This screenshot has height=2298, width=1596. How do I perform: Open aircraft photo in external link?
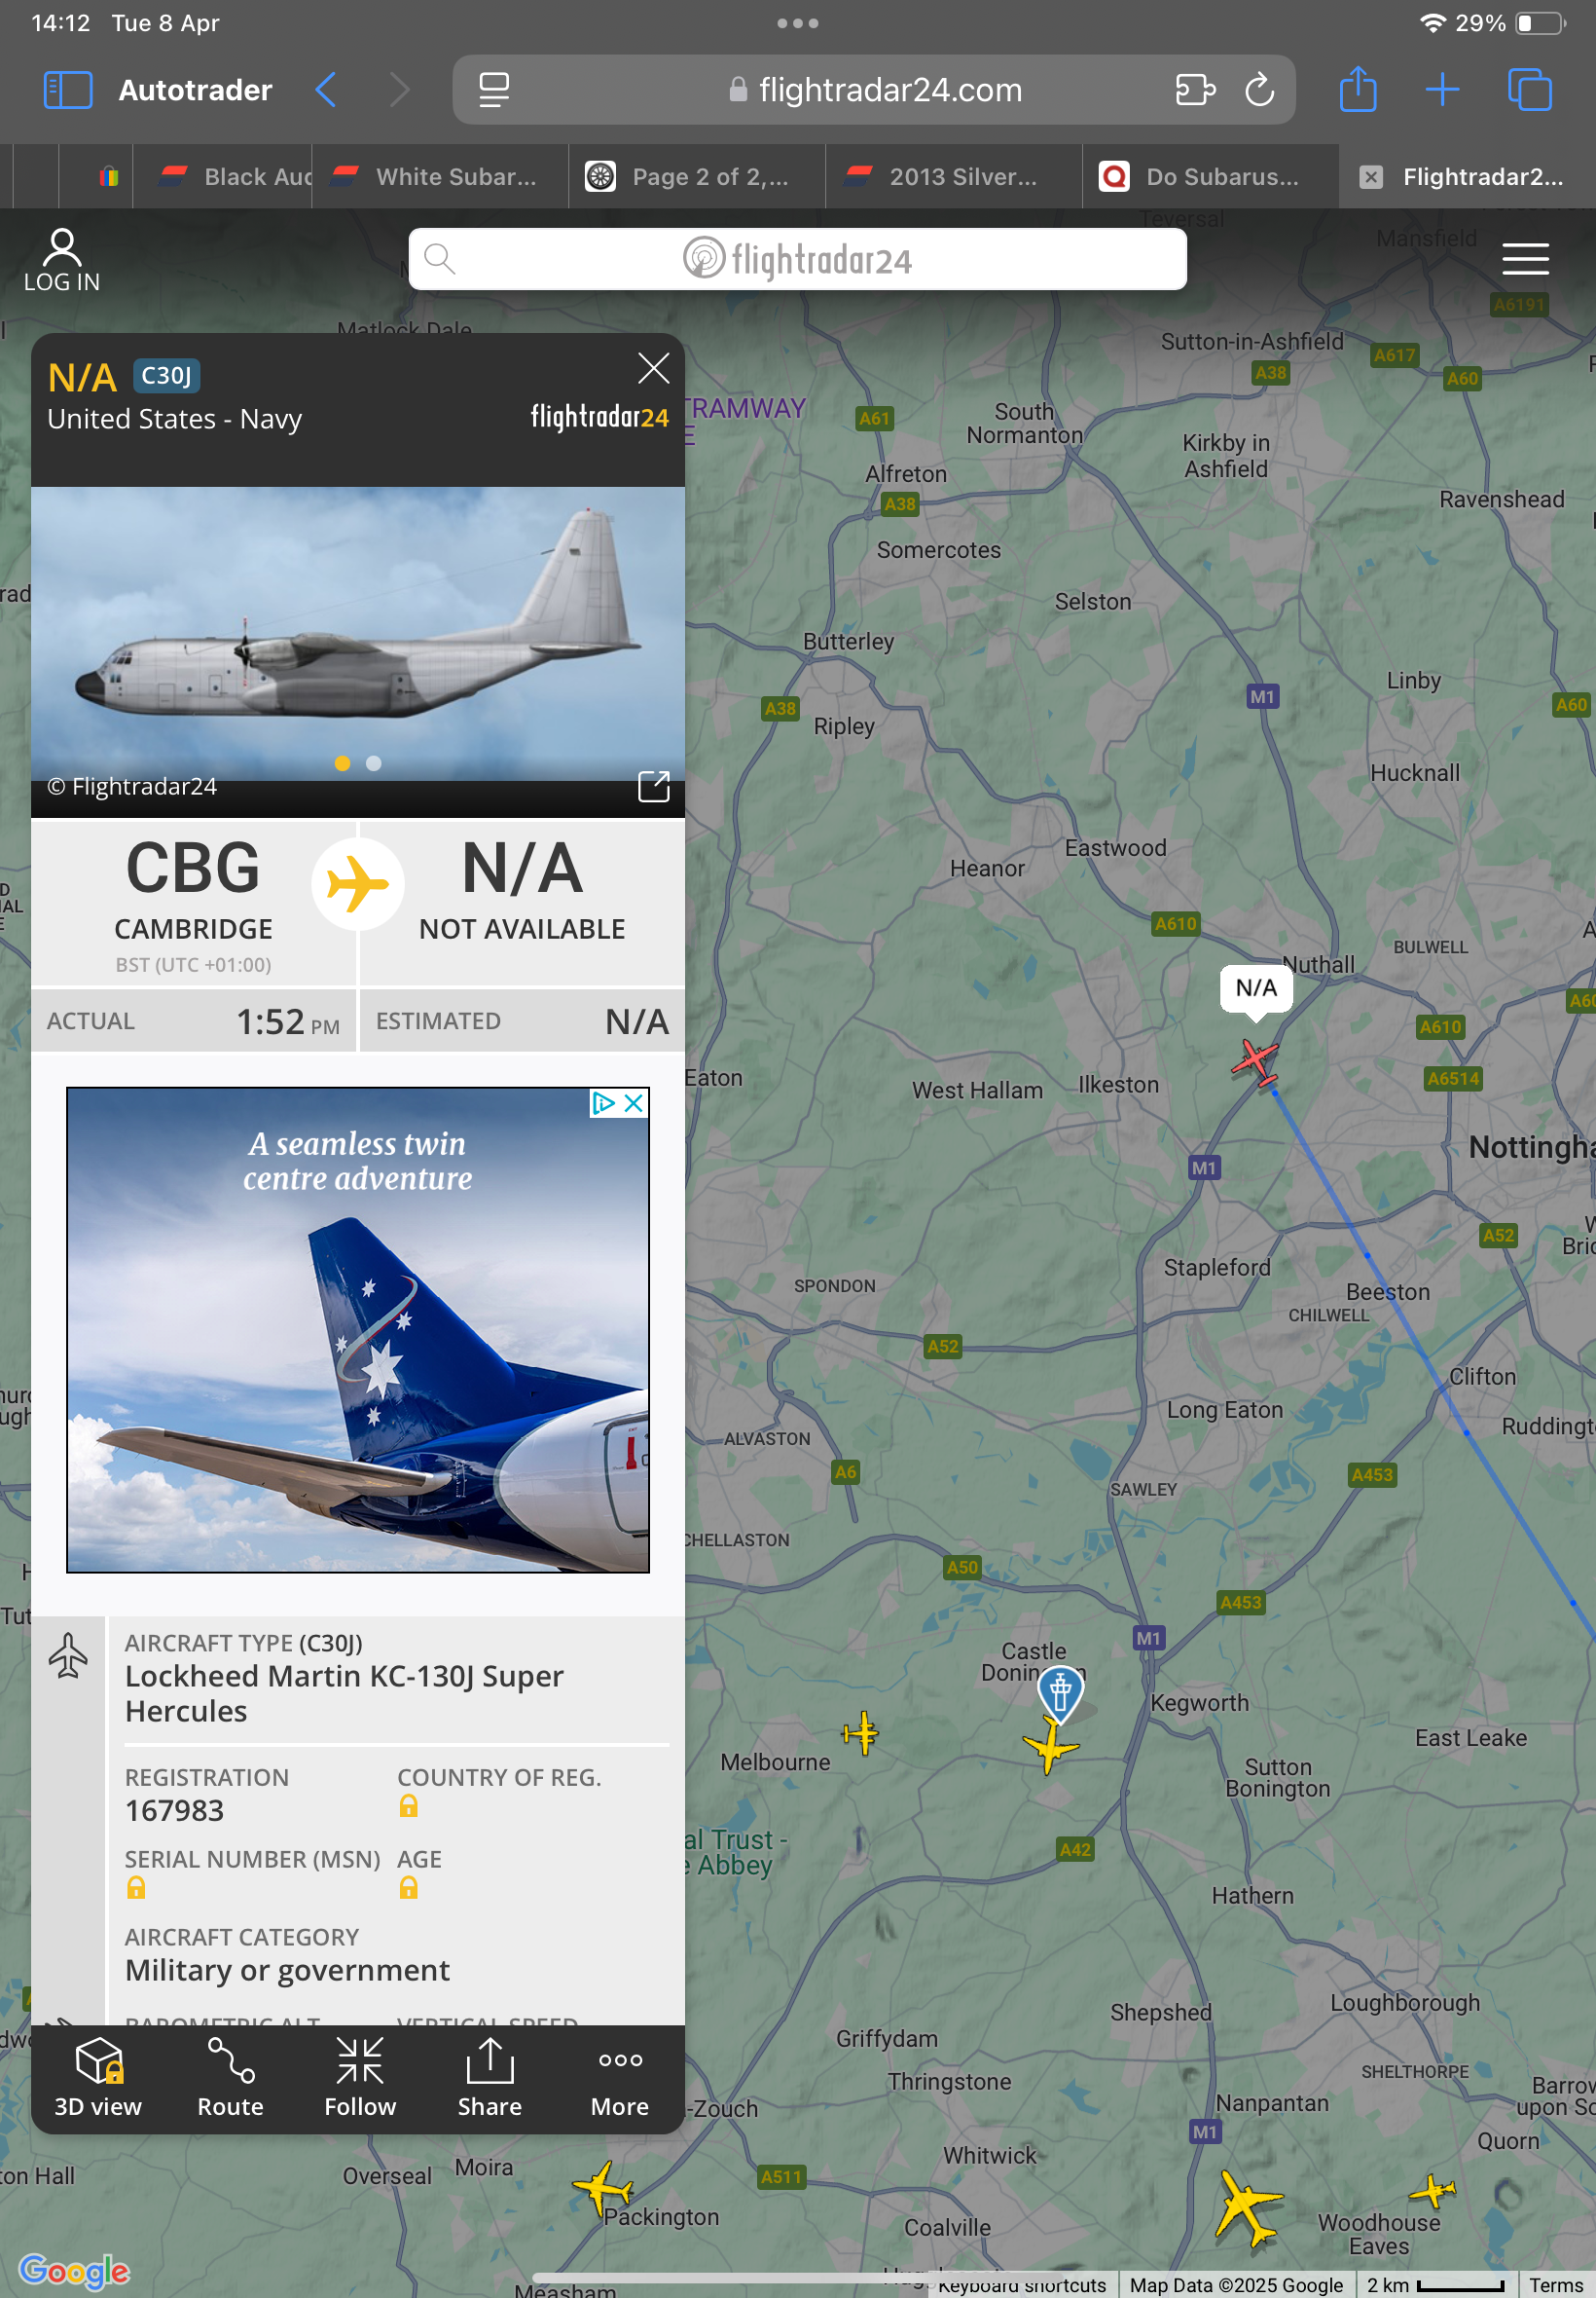(x=654, y=787)
